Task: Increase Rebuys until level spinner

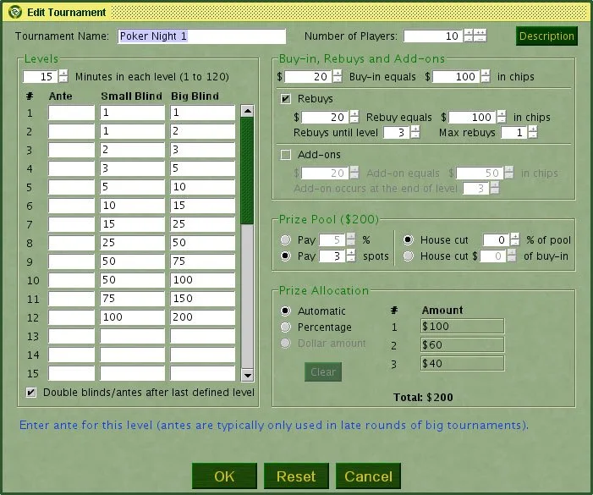Action: (415, 129)
